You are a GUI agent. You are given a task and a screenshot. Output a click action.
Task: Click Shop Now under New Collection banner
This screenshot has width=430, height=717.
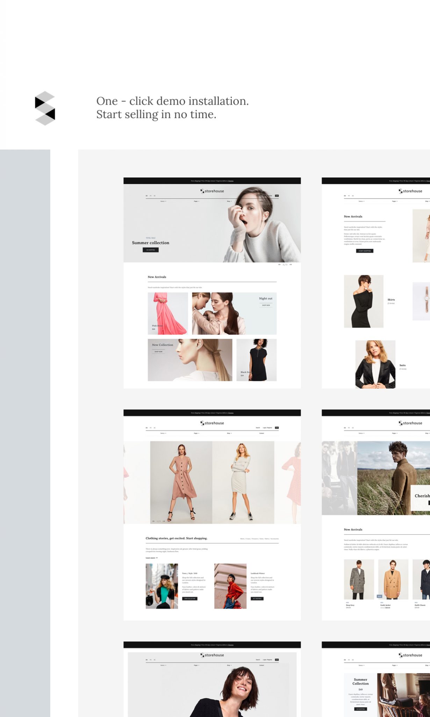coord(158,351)
